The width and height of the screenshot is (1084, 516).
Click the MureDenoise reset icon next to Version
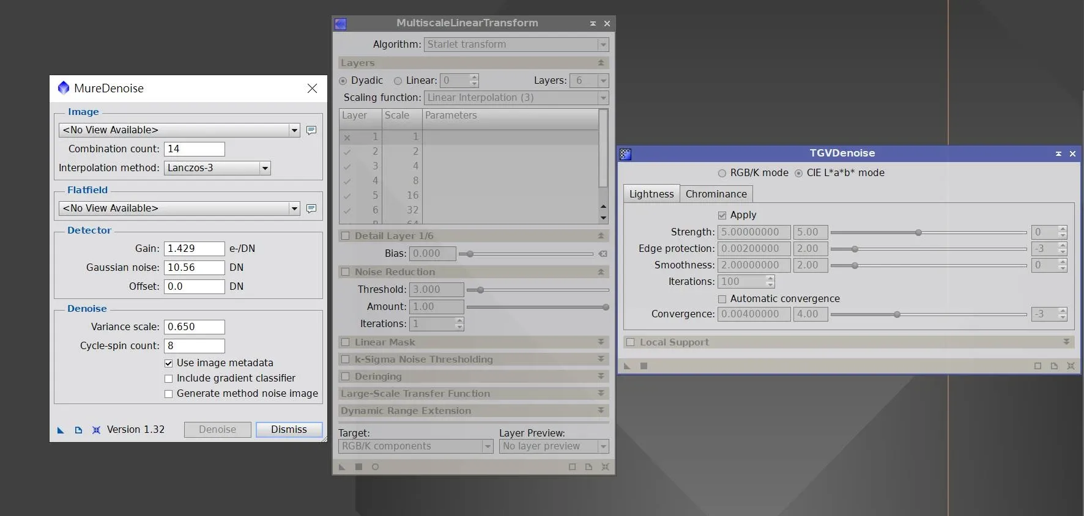point(96,430)
